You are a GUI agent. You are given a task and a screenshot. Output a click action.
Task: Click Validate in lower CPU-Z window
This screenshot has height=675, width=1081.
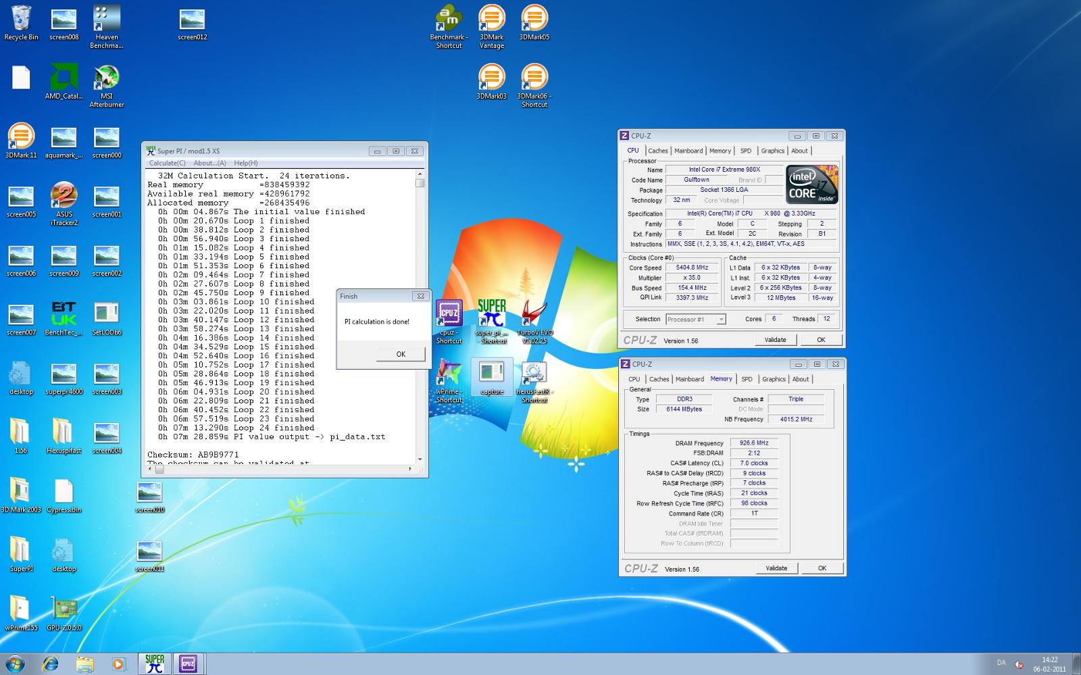pyautogui.click(x=776, y=568)
